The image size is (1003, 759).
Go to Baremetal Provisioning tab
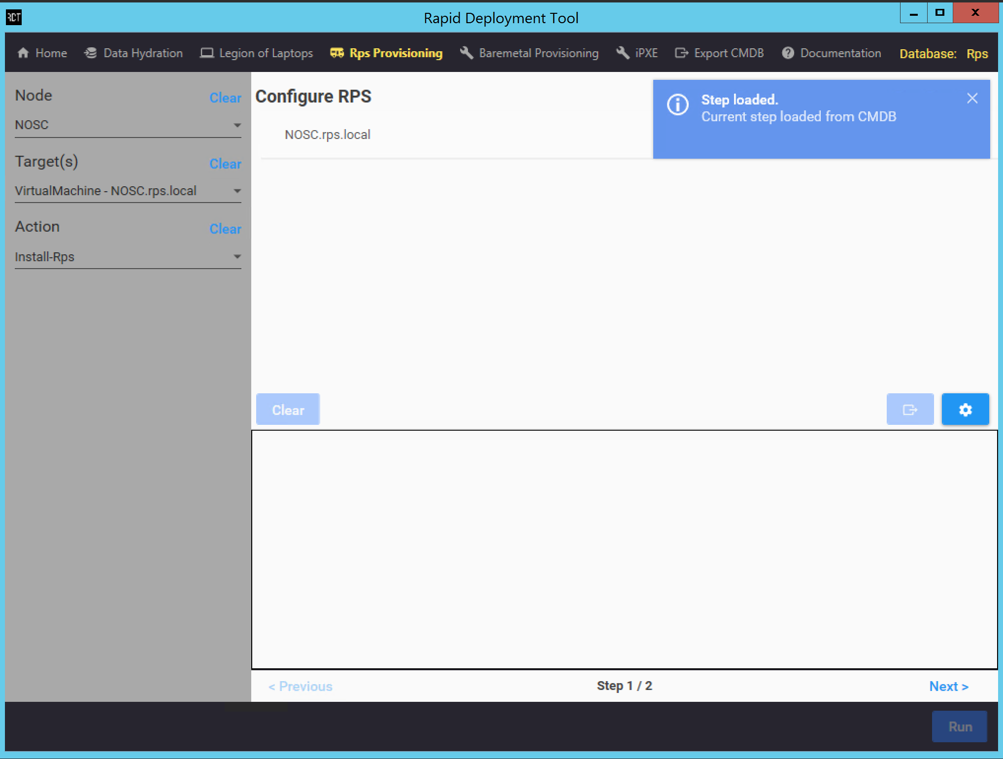point(529,53)
